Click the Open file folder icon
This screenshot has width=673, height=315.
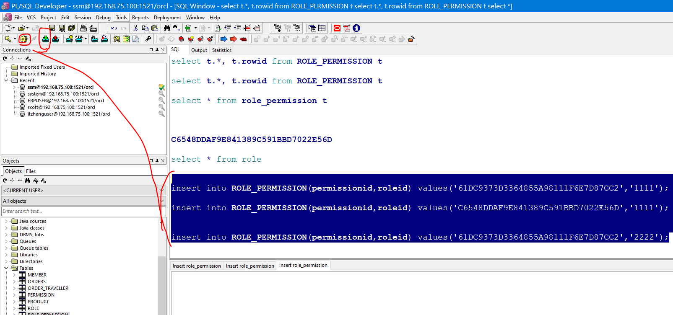[x=21, y=28]
